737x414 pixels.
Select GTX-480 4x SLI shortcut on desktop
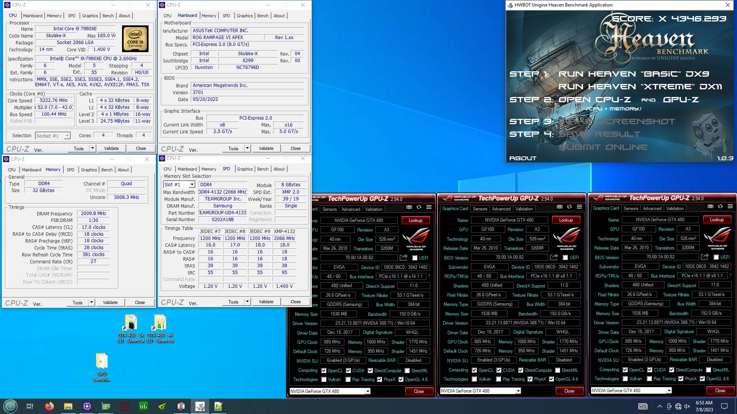coord(160,329)
